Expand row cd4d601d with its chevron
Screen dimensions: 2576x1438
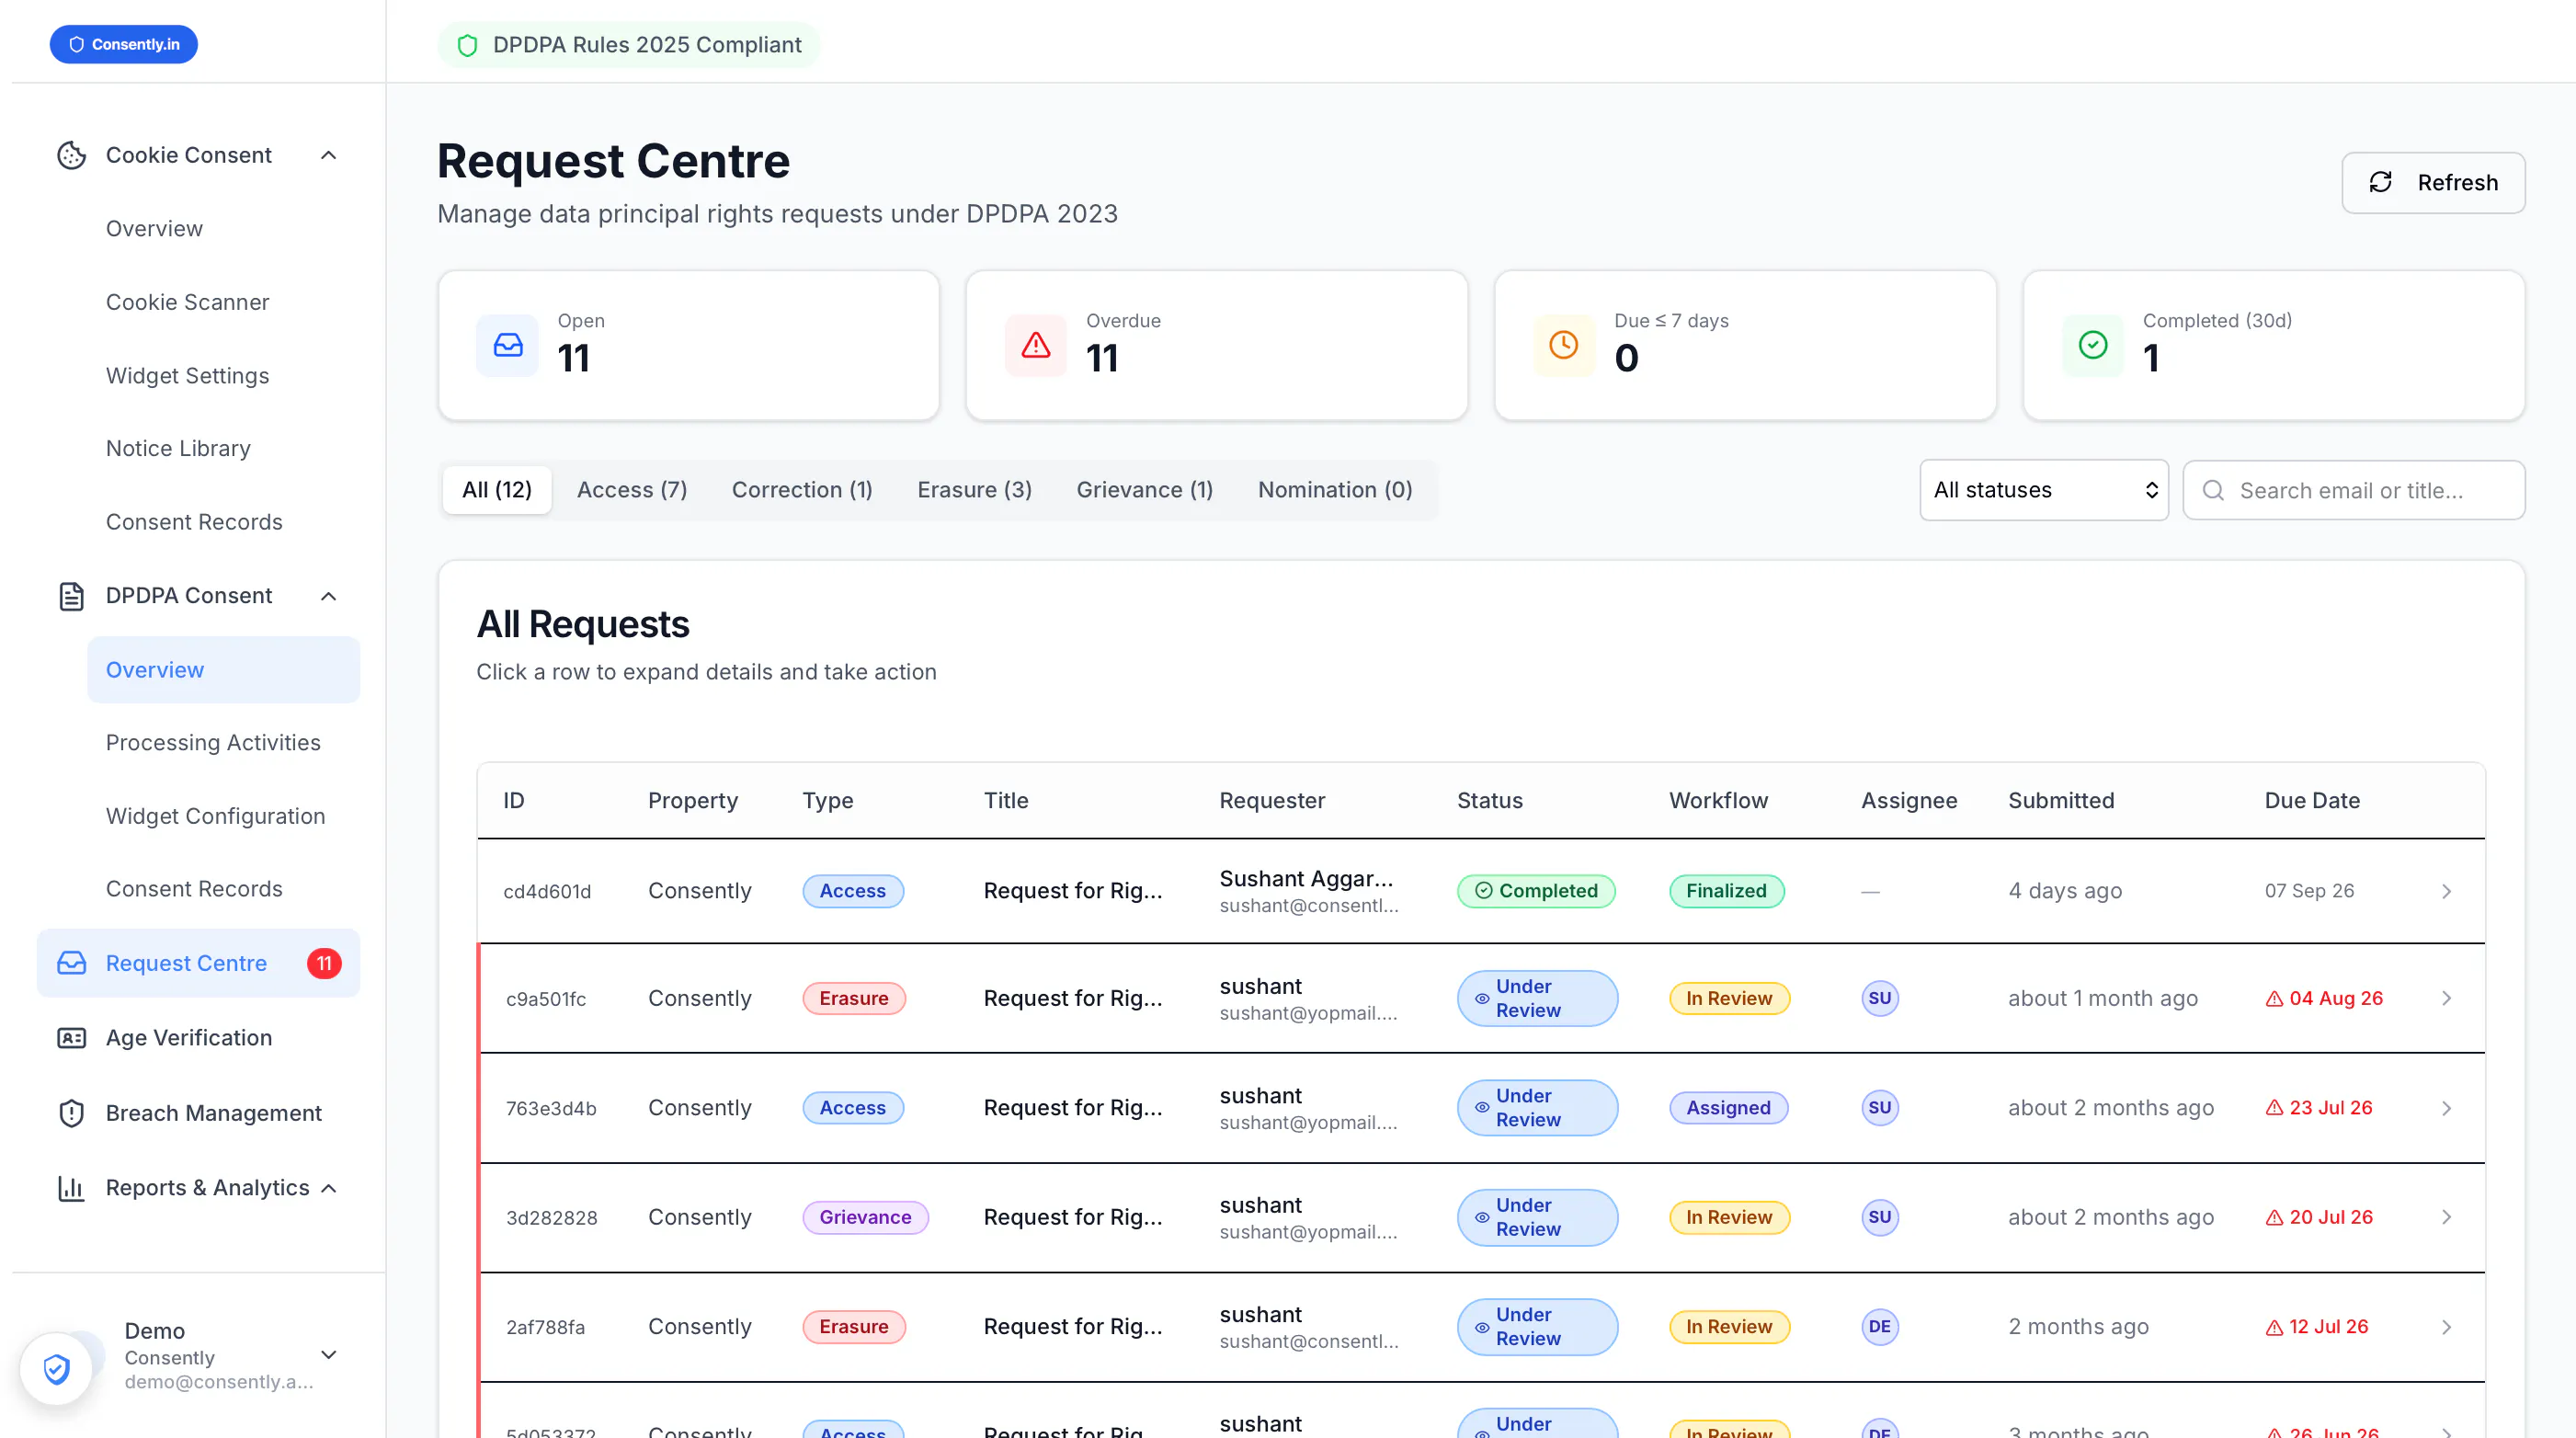(2446, 891)
